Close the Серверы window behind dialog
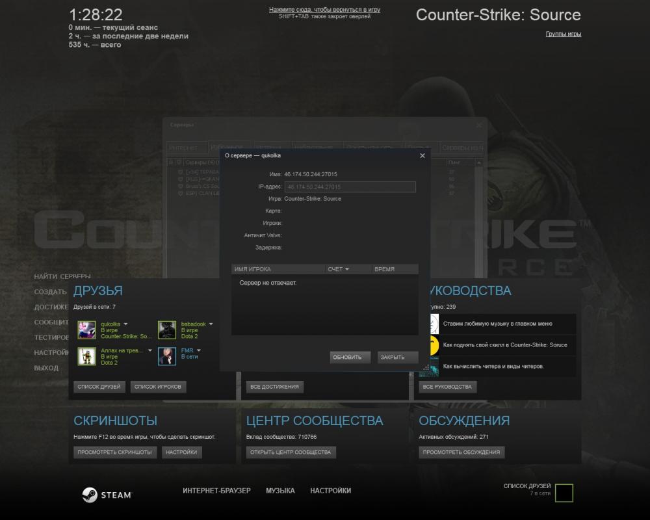The height and width of the screenshot is (520, 650). point(479,125)
